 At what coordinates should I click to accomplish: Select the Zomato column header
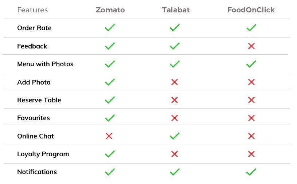tap(110, 10)
